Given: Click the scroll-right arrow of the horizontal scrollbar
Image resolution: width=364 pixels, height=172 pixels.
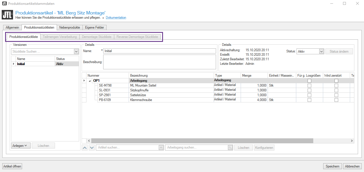Looking at the screenshot, I should 352,141.
